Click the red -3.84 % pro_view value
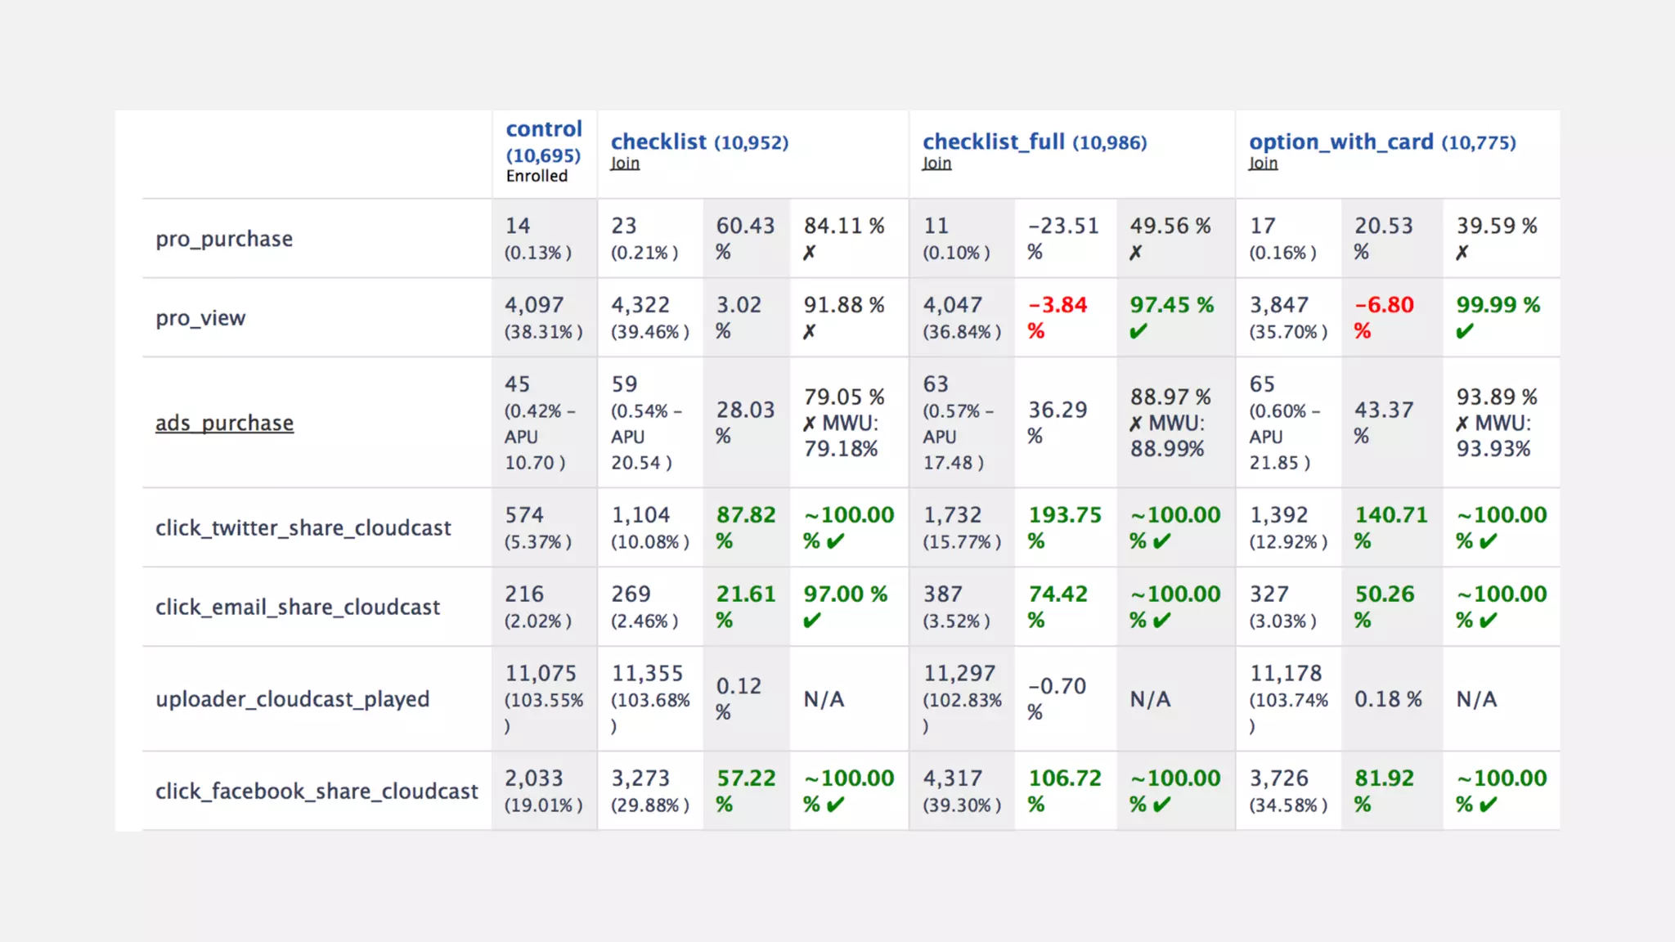The width and height of the screenshot is (1675, 942). tap(1058, 306)
